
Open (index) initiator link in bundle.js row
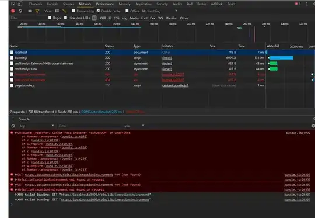(167, 58)
